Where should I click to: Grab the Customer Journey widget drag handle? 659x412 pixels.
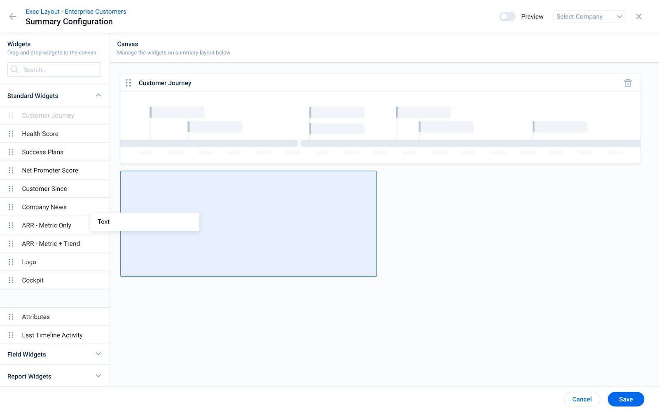click(128, 83)
